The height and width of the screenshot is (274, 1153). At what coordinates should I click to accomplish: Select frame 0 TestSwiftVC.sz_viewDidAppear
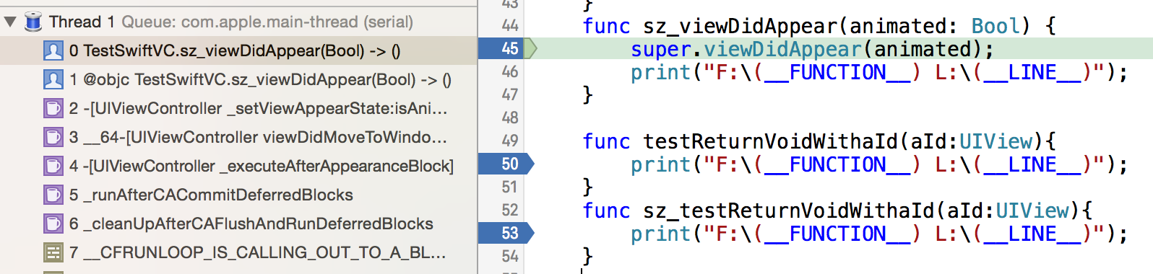pyautogui.click(x=238, y=50)
